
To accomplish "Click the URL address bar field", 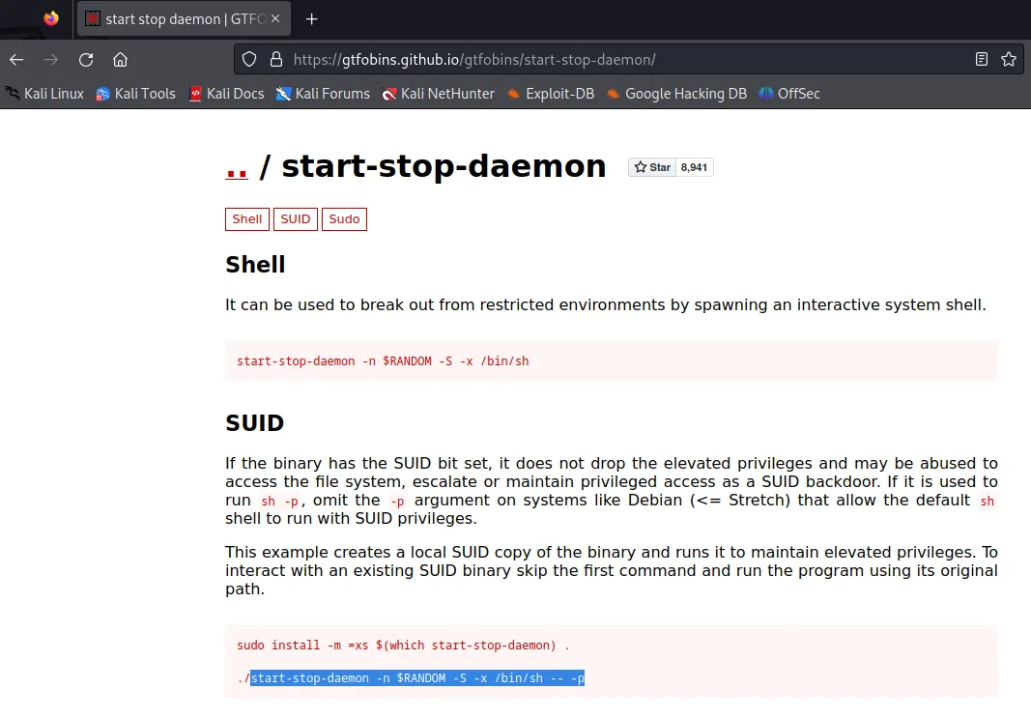I will pos(618,59).
